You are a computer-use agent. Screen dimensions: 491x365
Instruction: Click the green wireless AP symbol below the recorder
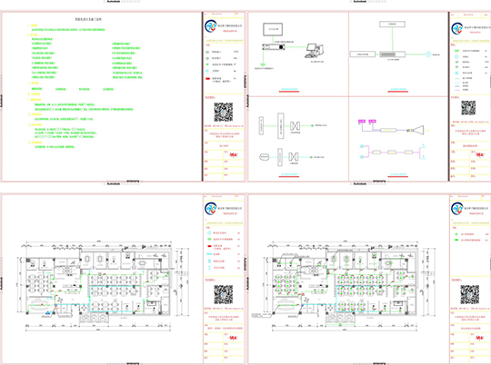(x=263, y=64)
